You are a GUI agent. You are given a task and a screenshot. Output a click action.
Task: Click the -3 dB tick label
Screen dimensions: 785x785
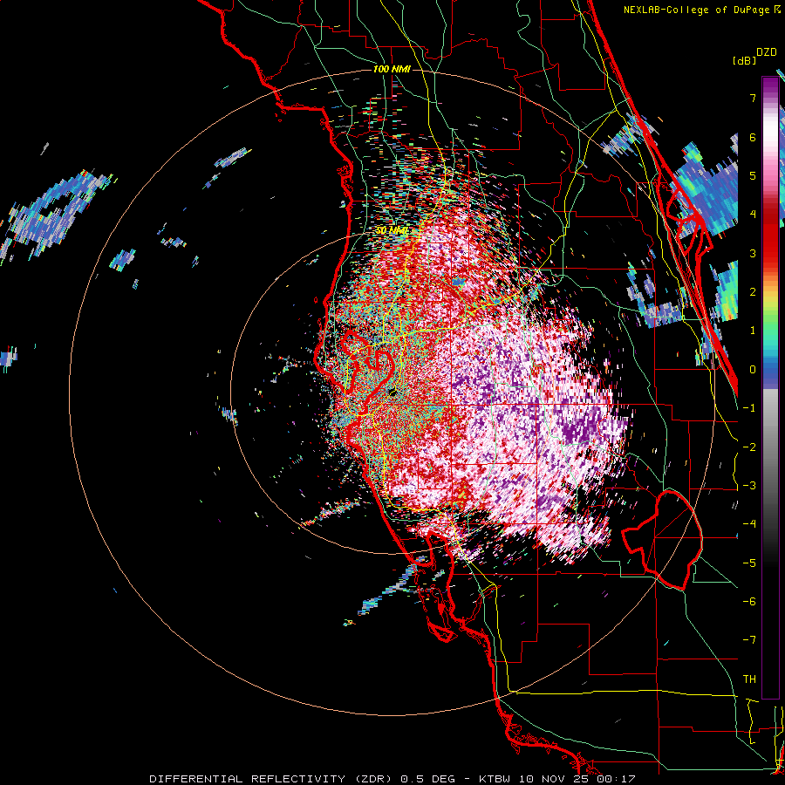click(749, 486)
